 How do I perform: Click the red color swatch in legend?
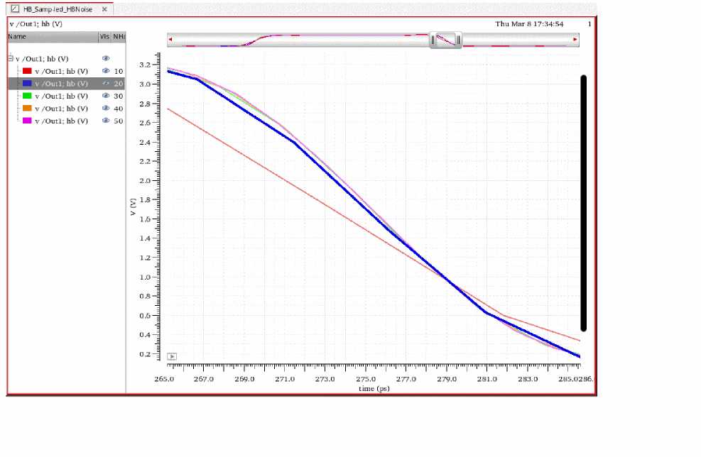27,71
